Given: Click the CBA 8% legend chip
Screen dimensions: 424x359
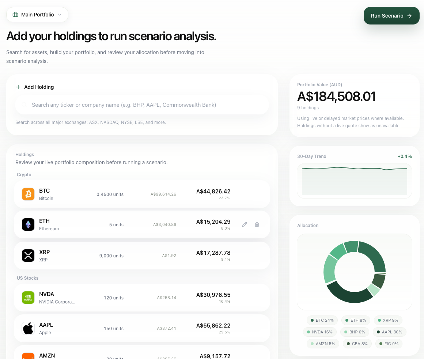Looking at the screenshot, I should (357, 344).
